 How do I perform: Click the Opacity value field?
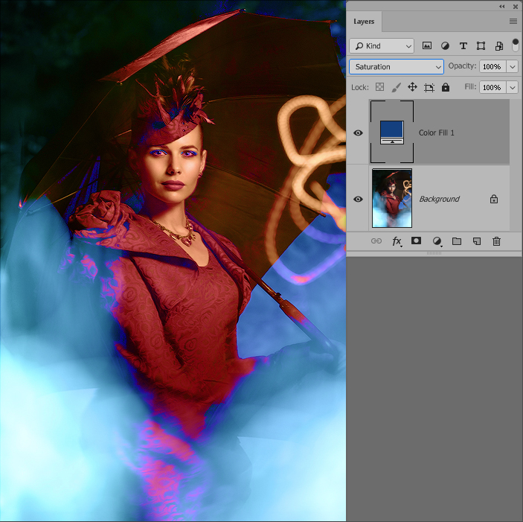click(x=492, y=66)
